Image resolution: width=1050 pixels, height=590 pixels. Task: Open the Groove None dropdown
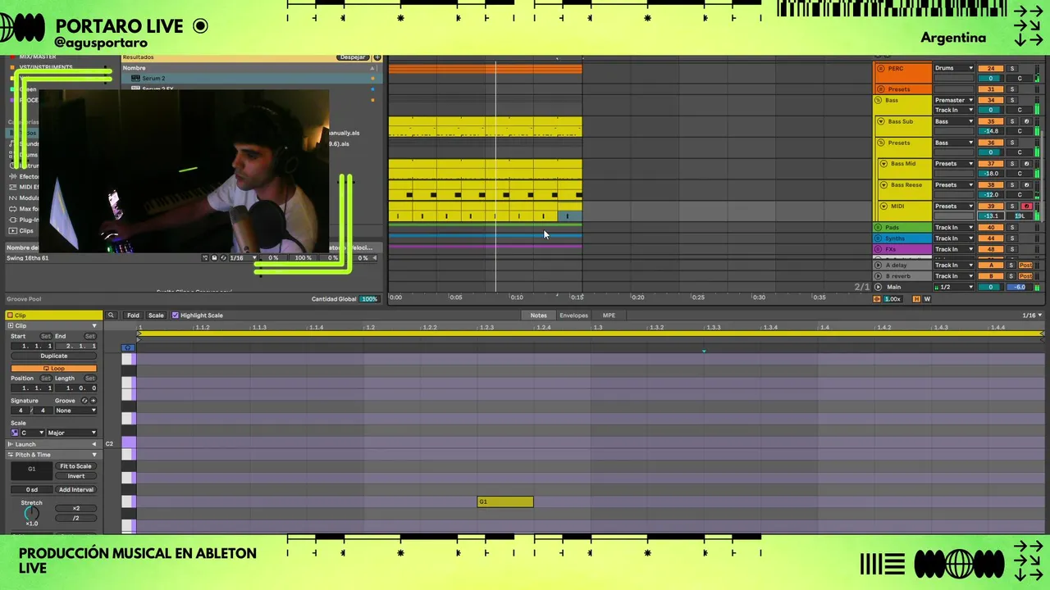(x=75, y=411)
